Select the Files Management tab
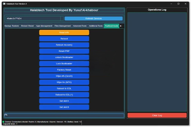The width and height of the screenshot is (191, 127). 63,26
